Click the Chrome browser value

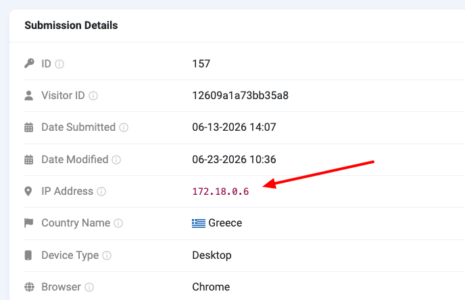click(x=211, y=287)
